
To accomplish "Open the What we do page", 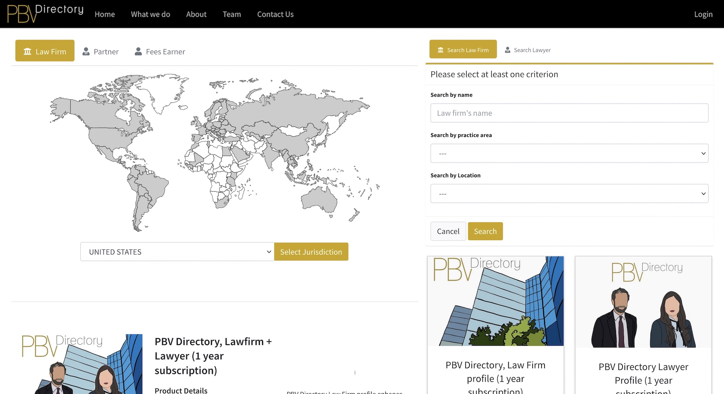I will [151, 14].
